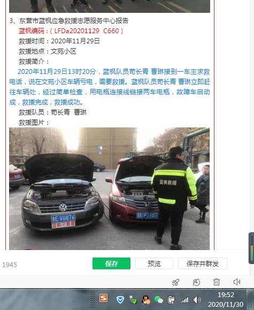The height and width of the screenshot is (310, 254).
Task: Click the safely remove hardware tray icon
Action: pos(133,300)
